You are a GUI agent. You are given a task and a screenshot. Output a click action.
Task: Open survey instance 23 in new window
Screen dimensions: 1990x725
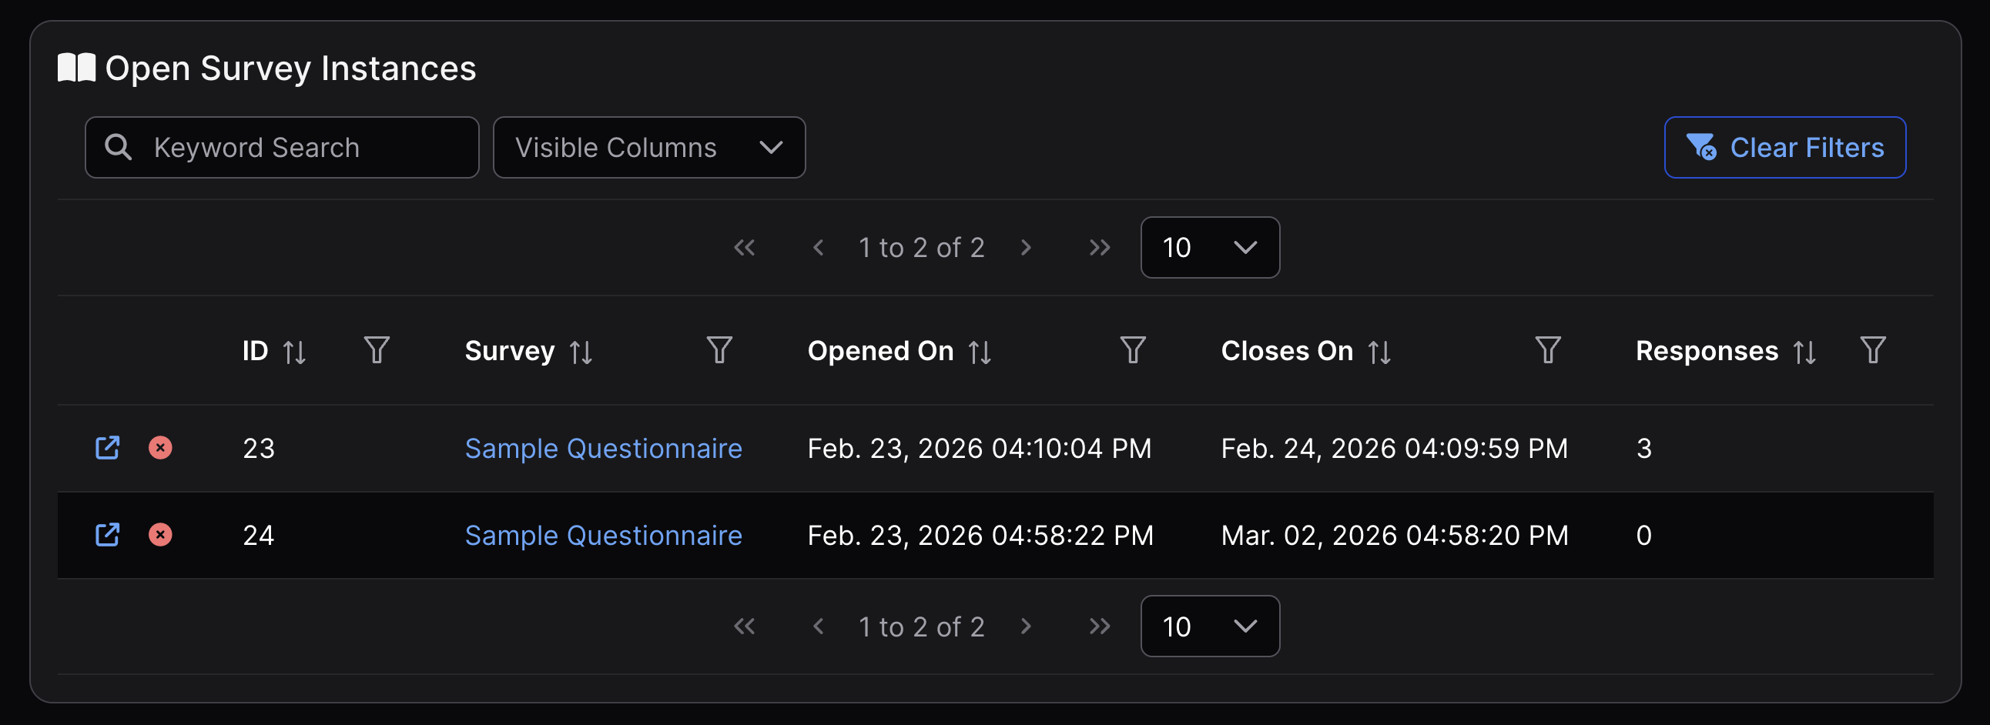pyautogui.click(x=107, y=448)
